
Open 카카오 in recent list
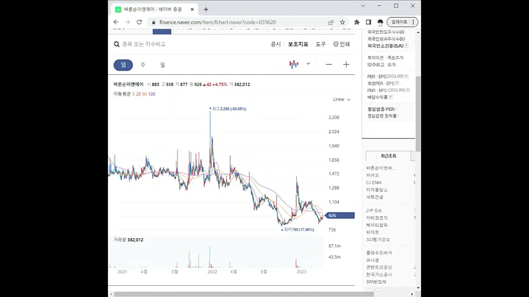(373, 175)
